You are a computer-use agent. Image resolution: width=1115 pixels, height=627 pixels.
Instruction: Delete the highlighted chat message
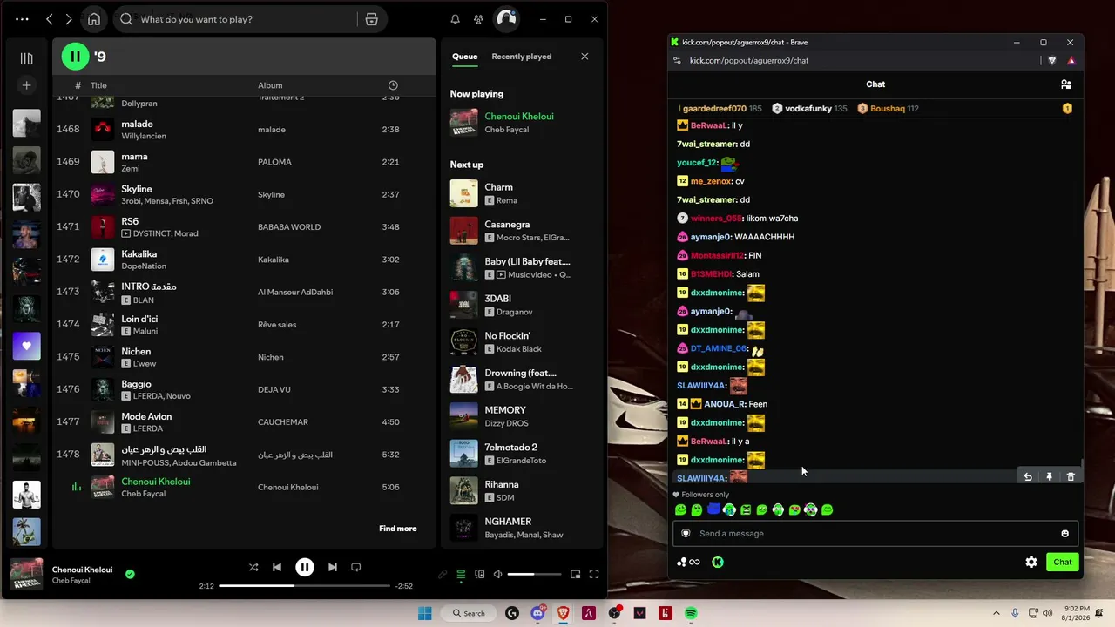(1071, 476)
